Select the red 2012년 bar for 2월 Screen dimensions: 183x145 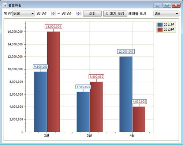point(53,82)
